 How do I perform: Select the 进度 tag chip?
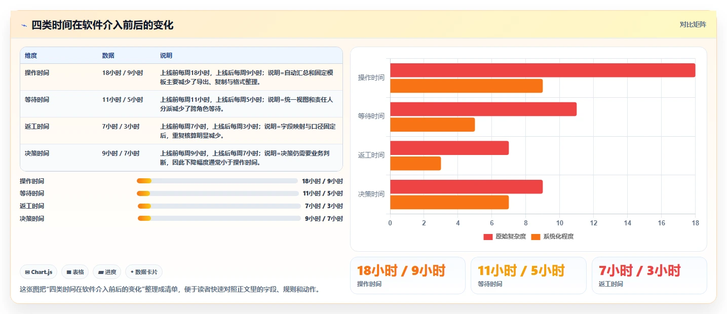click(x=107, y=272)
